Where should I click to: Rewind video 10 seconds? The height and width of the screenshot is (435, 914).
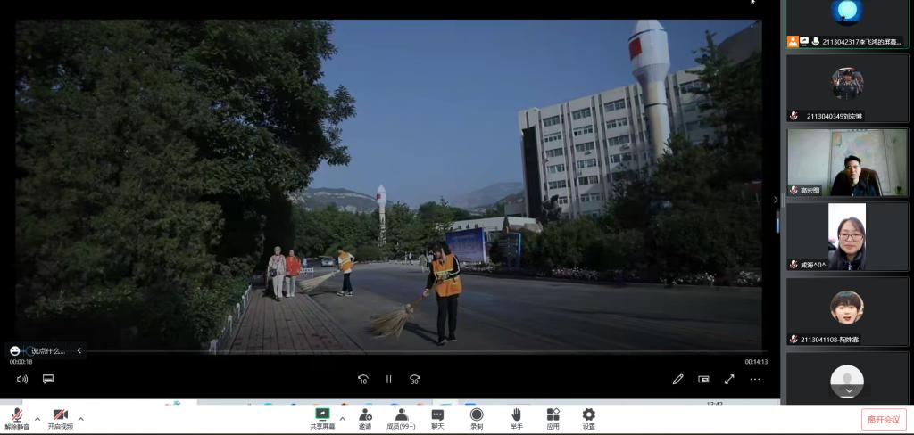pos(363,379)
